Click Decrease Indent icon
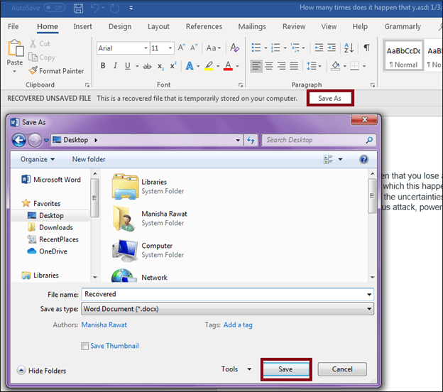Viewport: 443px width, 392px height. coord(319,48)
